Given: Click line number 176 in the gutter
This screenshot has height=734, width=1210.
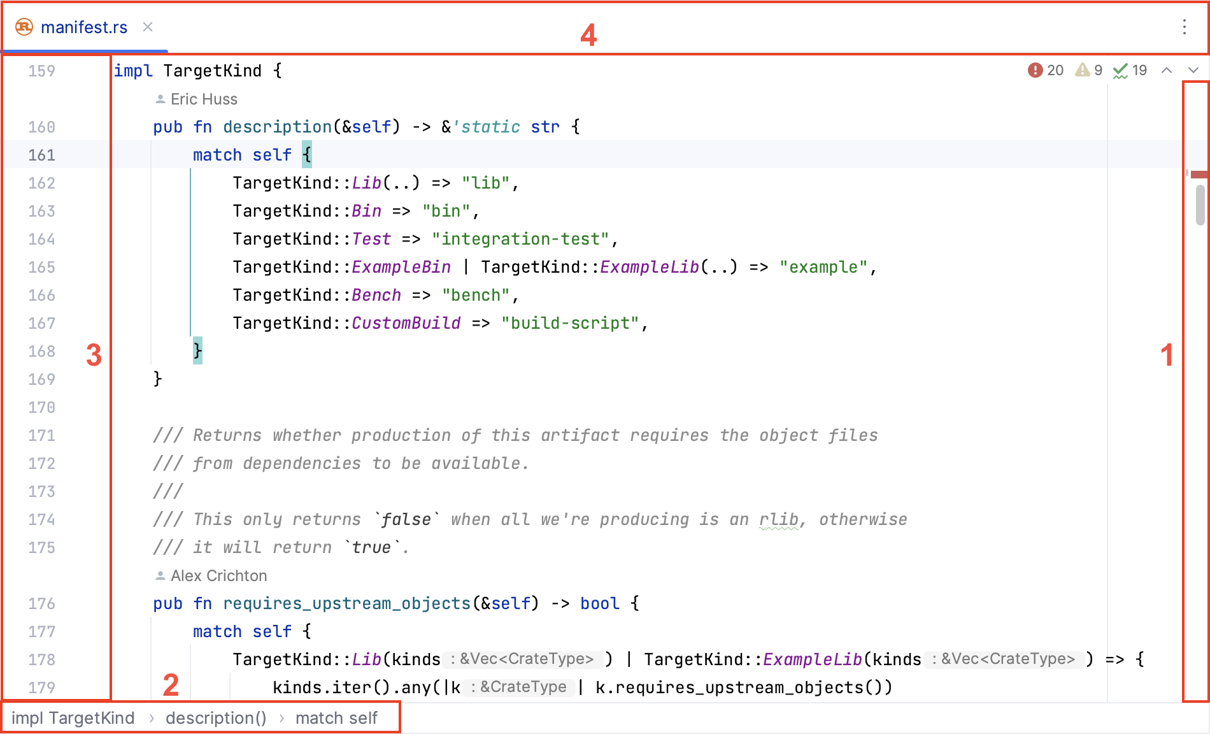Looking at the screenshot, I should [x=42, y=603].
